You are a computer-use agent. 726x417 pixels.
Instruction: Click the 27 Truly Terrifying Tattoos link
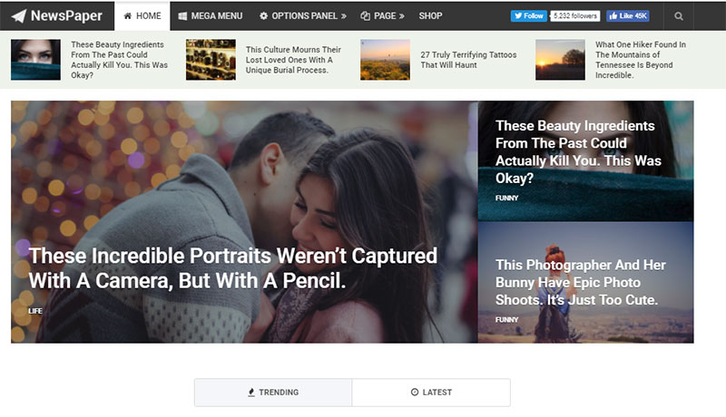[x=468, y=60]
